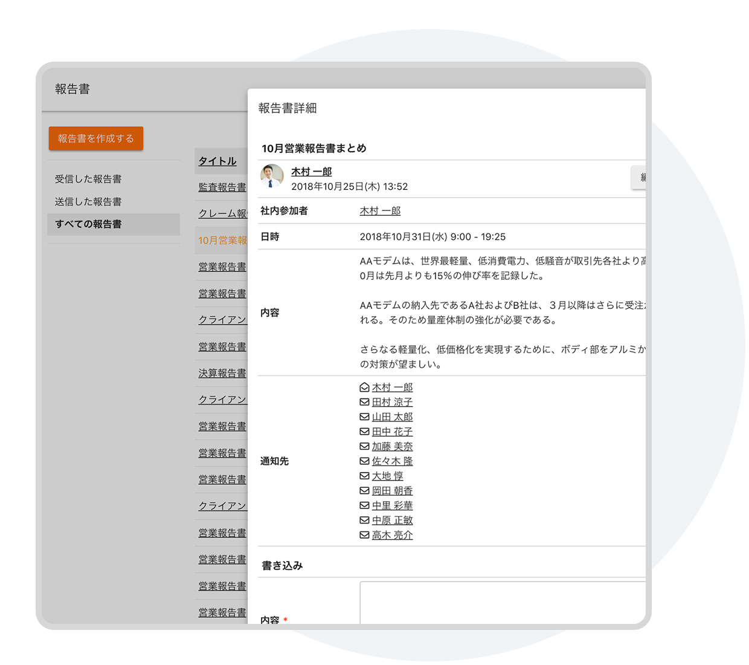Click the envelope icon beside 佐々木 隆
The width and height of the screenshot is (749, 665).
point(364,461)
